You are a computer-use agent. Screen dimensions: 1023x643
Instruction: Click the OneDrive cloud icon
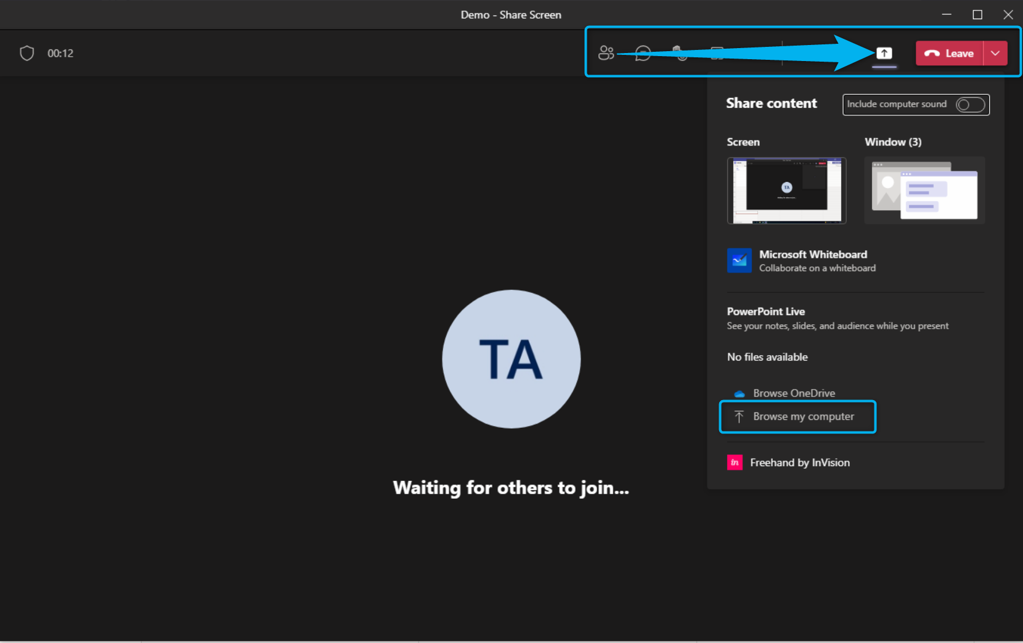point(740,393)
